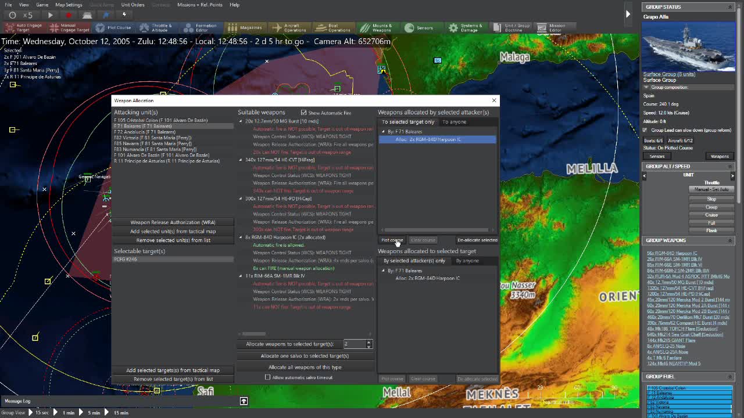Click Allocate all weapons of this type

[305, 367]
